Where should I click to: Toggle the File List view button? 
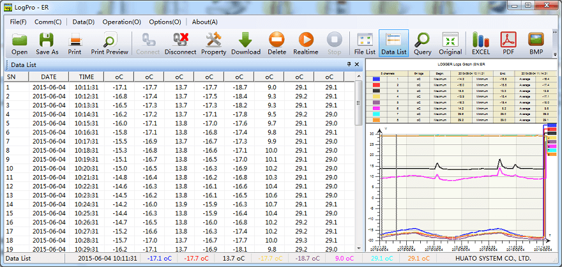[365, 43]
